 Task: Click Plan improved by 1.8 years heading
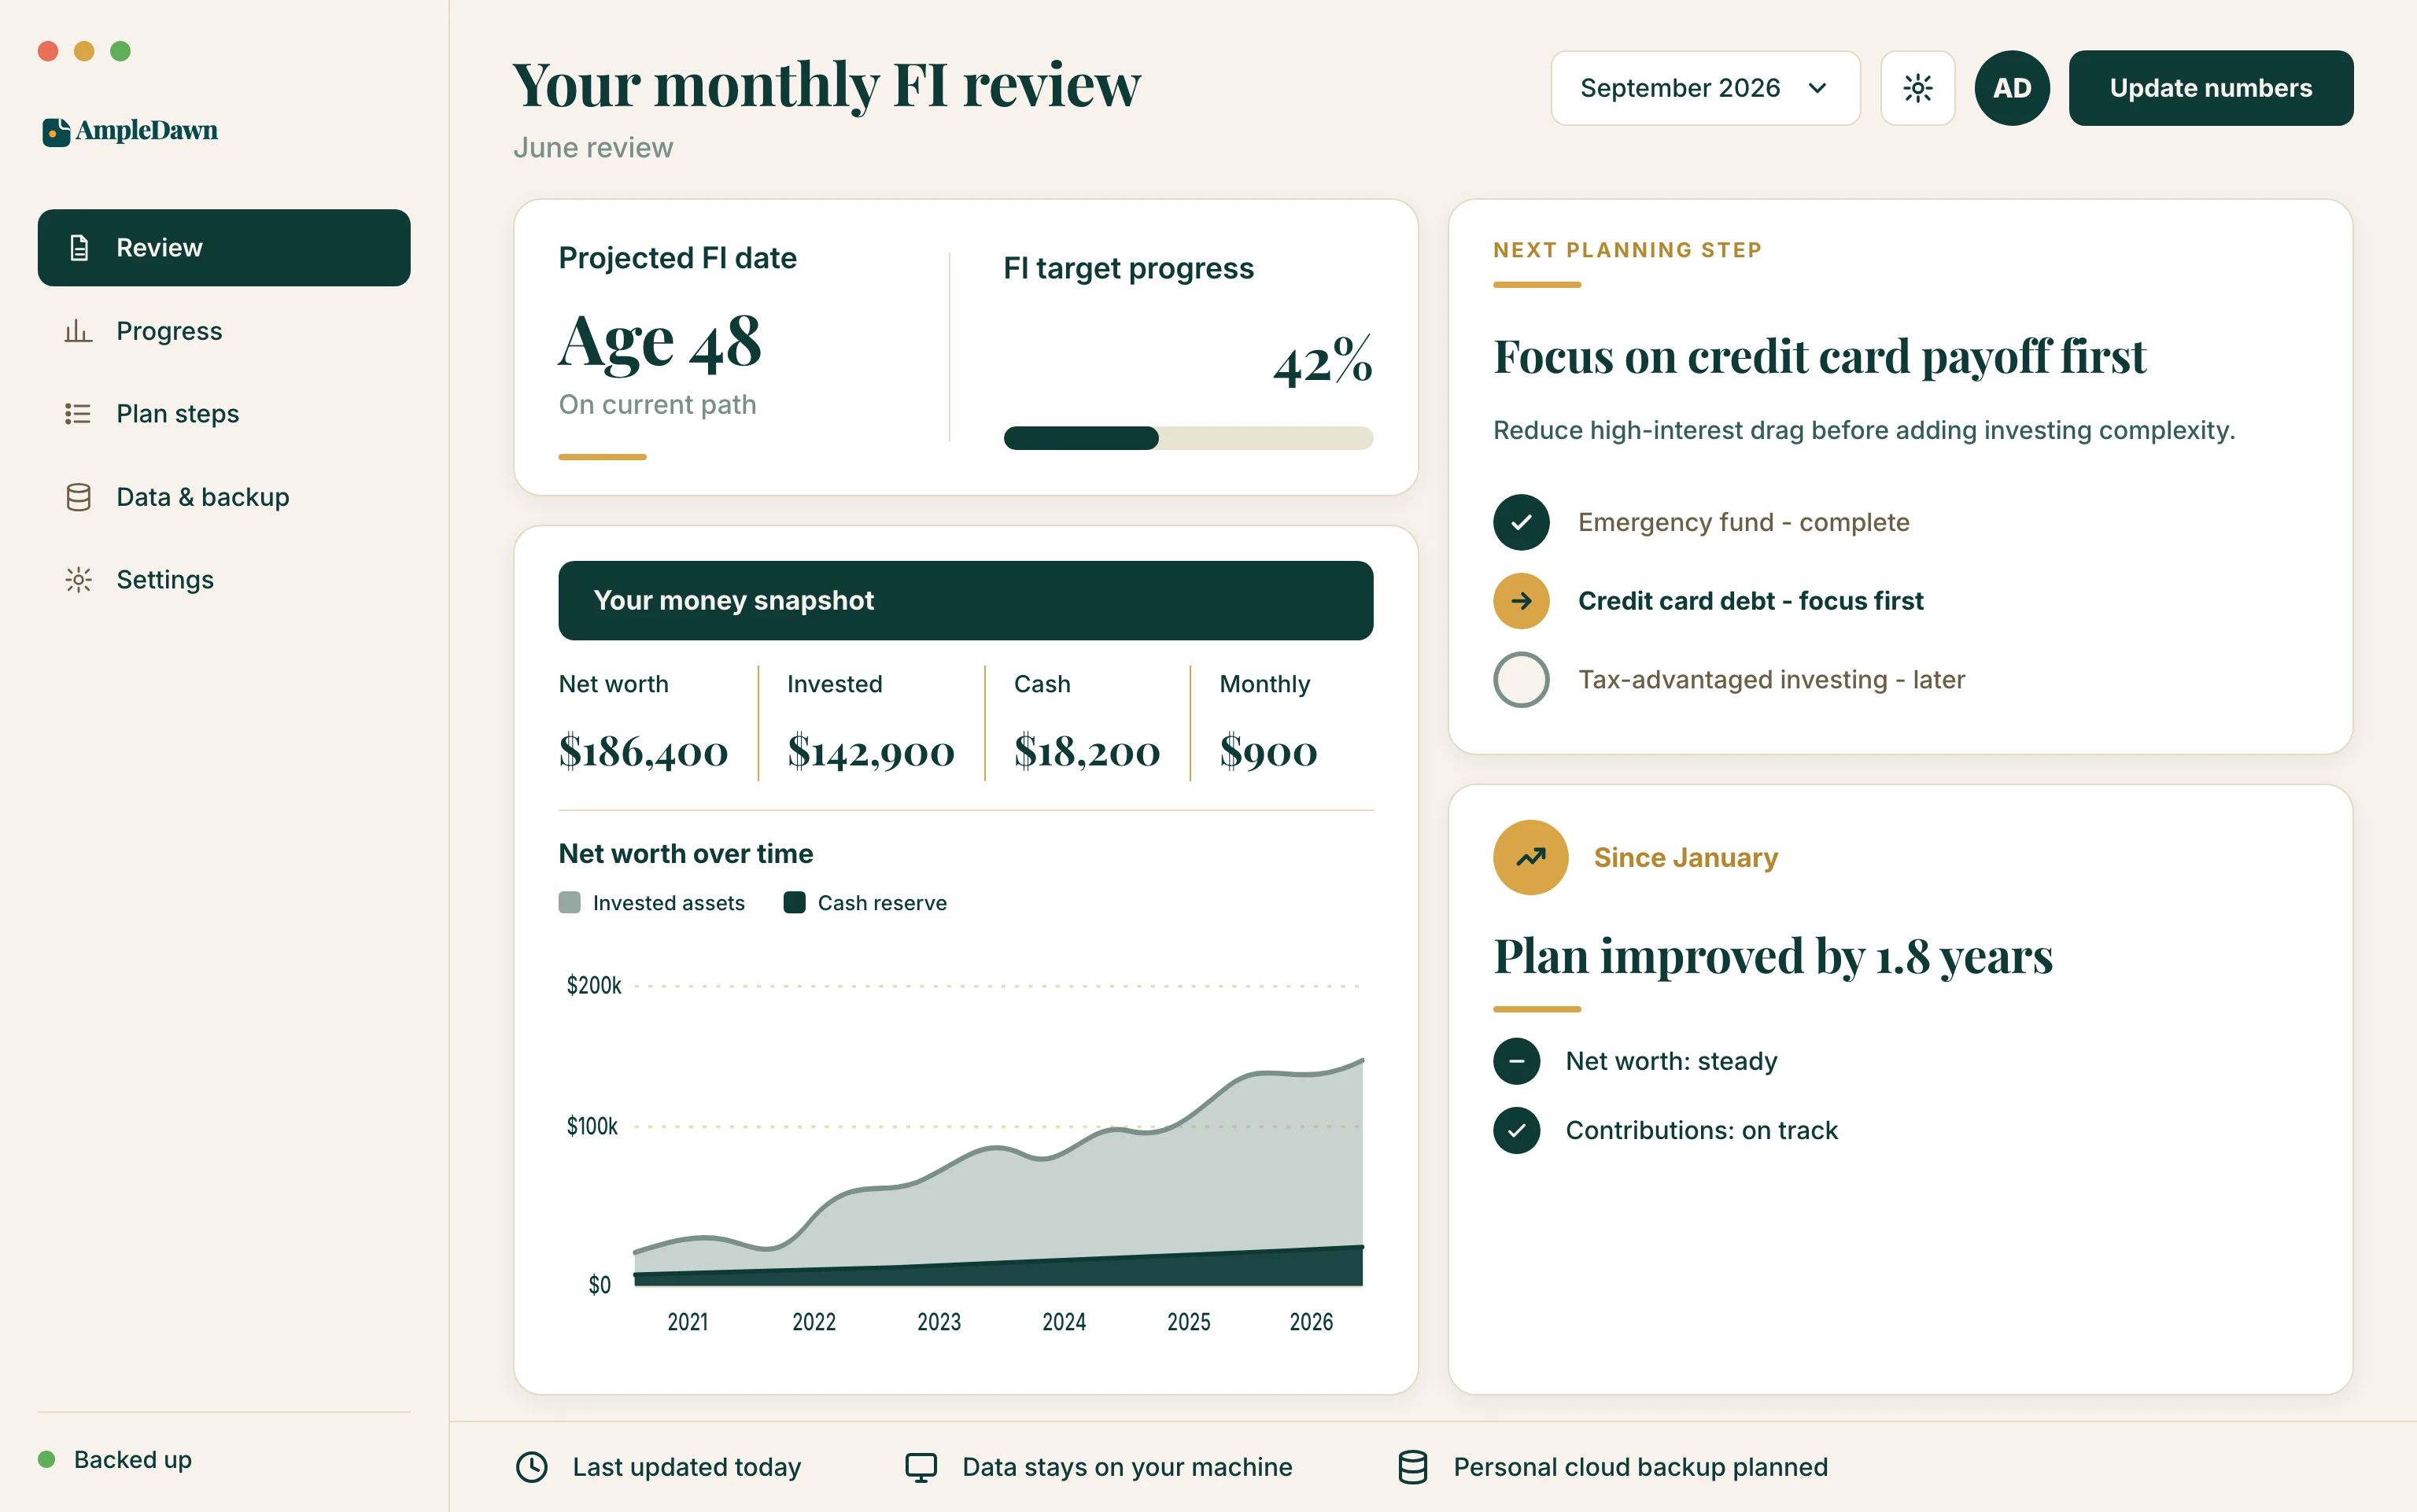(1773, 956)
